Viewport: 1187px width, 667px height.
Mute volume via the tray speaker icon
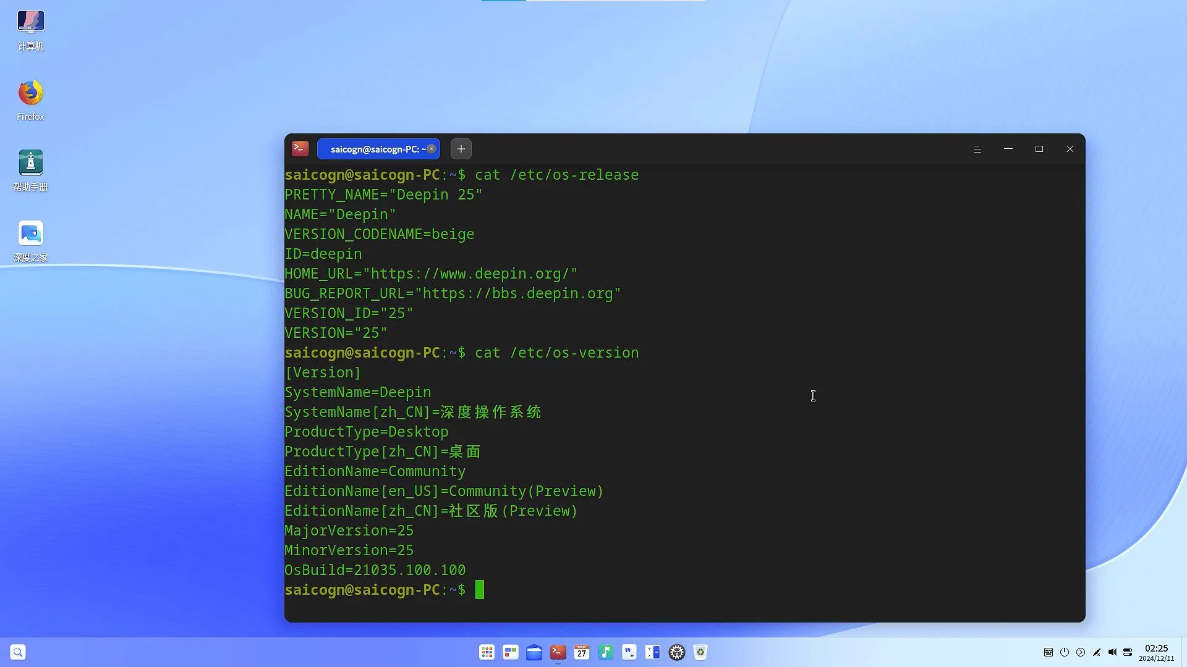coord(1113,652)
